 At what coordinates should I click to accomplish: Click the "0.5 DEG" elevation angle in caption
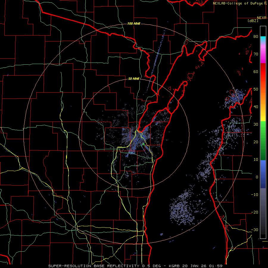152,266
